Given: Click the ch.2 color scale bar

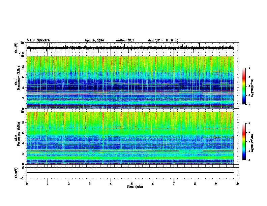Looking at the screenshot, I should [x=244, y=142].
